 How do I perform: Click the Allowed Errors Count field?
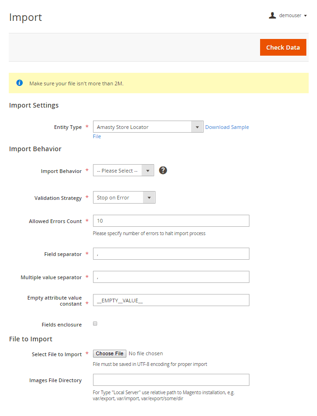[171, 221]
